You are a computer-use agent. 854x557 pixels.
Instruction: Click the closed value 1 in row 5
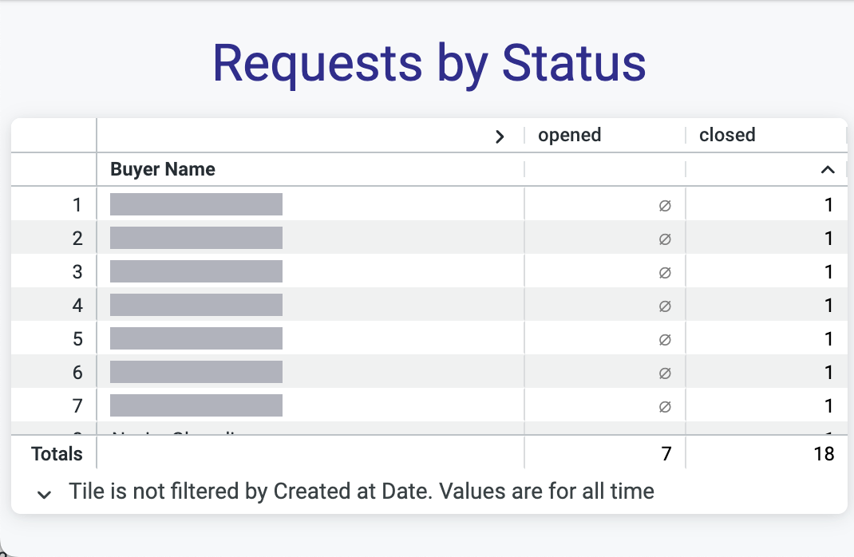(x=828, y=338)
